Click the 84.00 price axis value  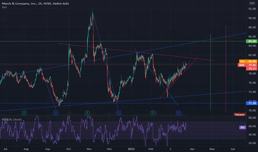pos(252,46)
